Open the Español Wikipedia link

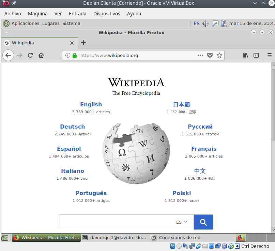tap(69, 149)
